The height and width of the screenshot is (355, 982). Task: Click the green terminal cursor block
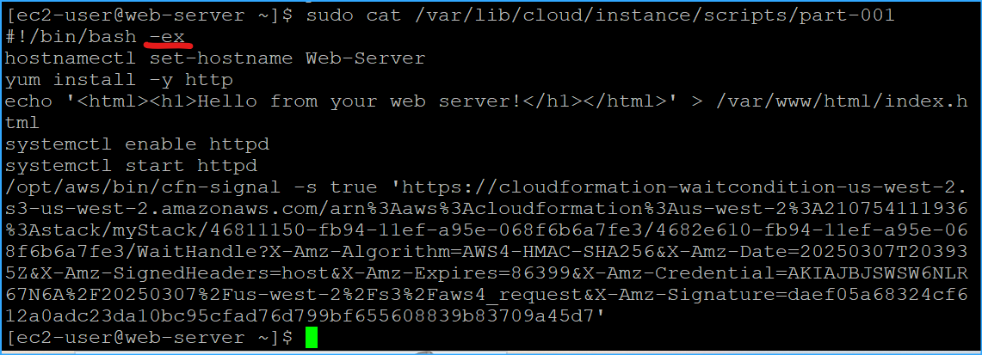click(311, 338)
